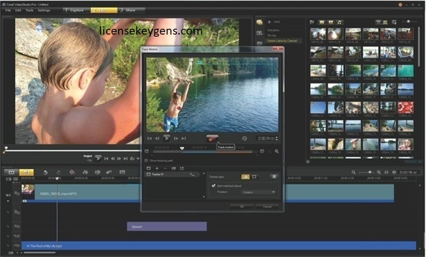Uncheck Add matched object option
Image resolution: width=426 pixels, height=257 pixels.
point(214,186)
